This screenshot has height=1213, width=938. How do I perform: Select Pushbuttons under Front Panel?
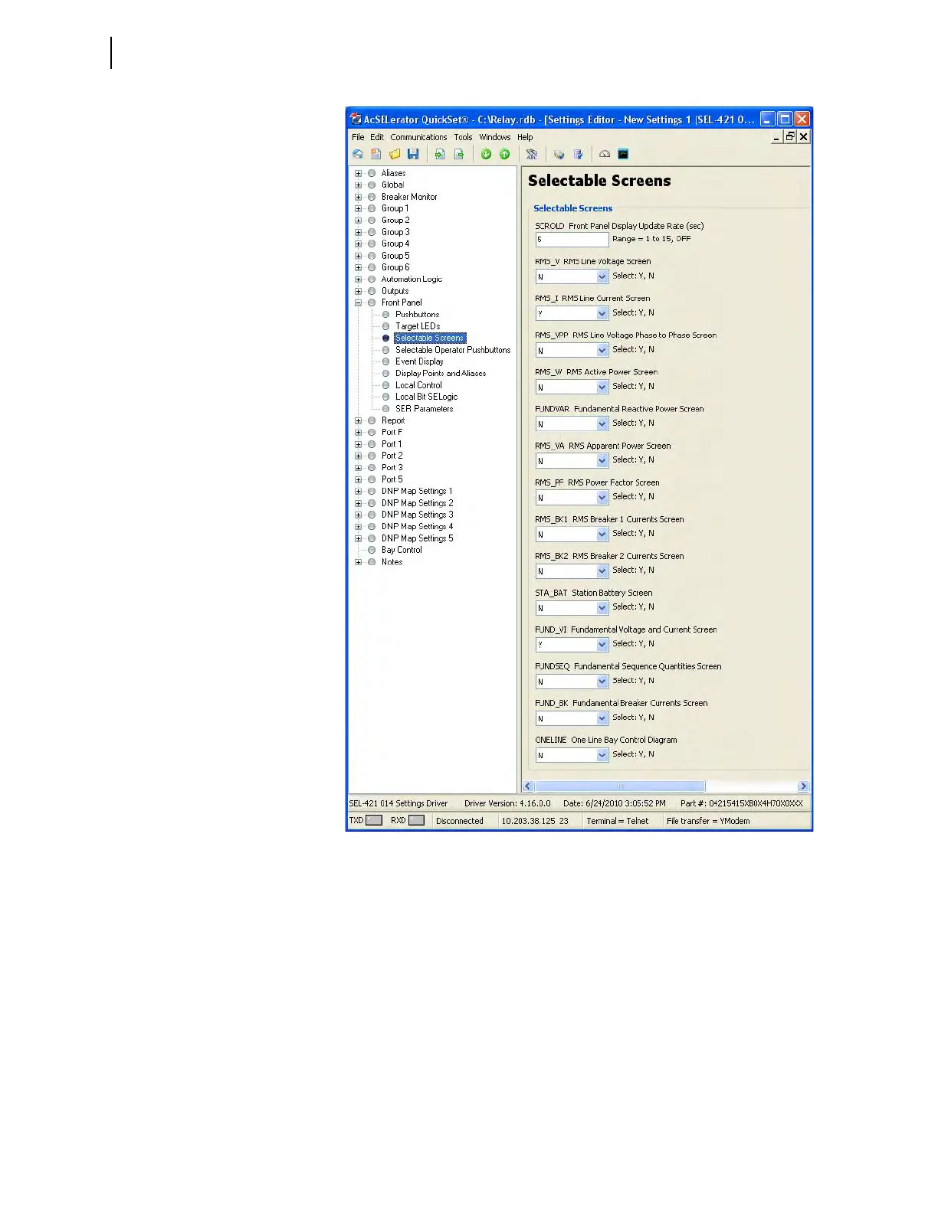417,315
